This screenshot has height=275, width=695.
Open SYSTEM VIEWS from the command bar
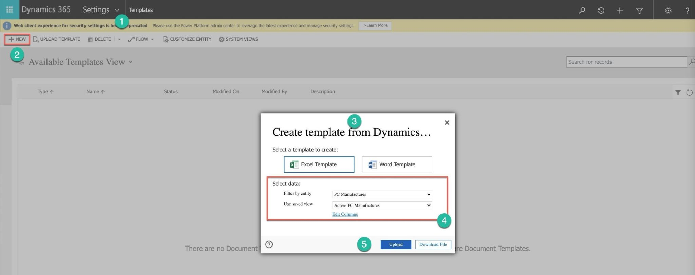point(238,39)
